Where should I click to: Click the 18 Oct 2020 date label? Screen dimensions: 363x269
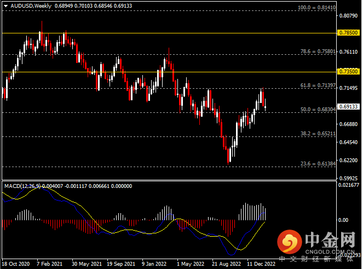(15, 264)
